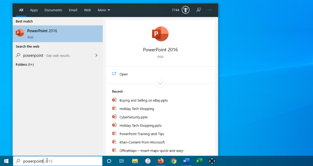Expand the powerpoint web results arrow
Screen dimensions: 313x166
(x=96, y=55)
